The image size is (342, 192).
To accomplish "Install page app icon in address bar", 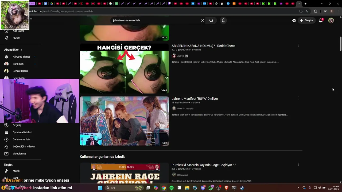I will (301, 11).
